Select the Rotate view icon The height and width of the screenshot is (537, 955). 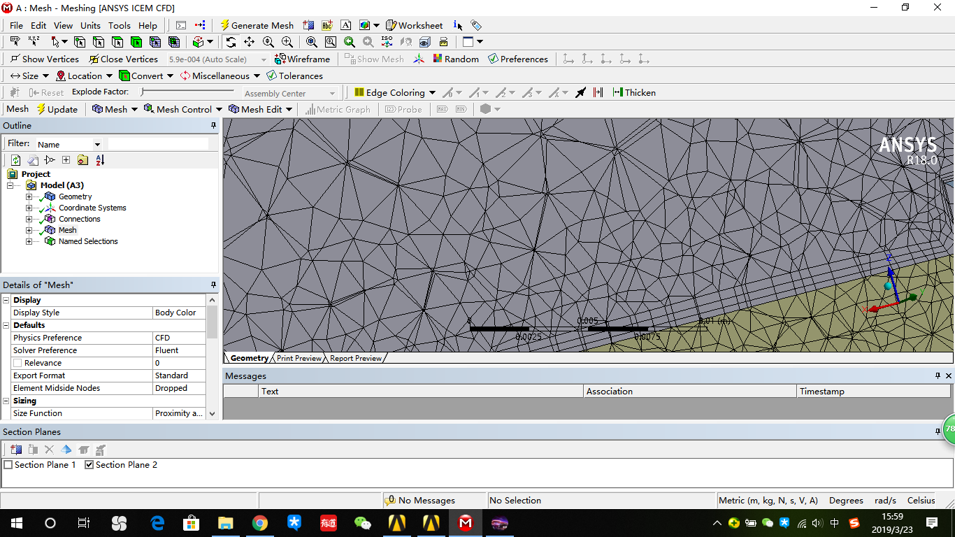(230, 41)
